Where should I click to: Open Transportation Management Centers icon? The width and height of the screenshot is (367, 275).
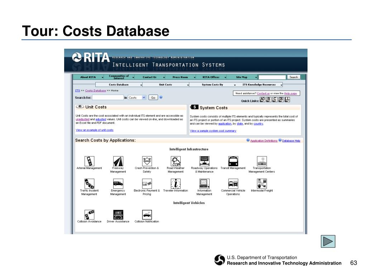(262, 161)
